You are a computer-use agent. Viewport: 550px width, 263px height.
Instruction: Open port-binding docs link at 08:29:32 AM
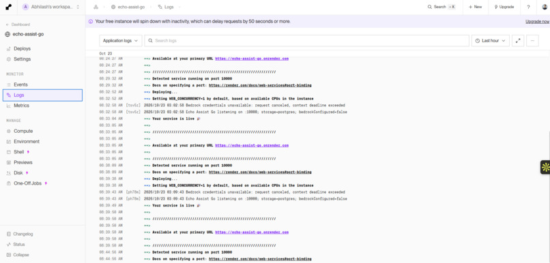tap(260, 85)
